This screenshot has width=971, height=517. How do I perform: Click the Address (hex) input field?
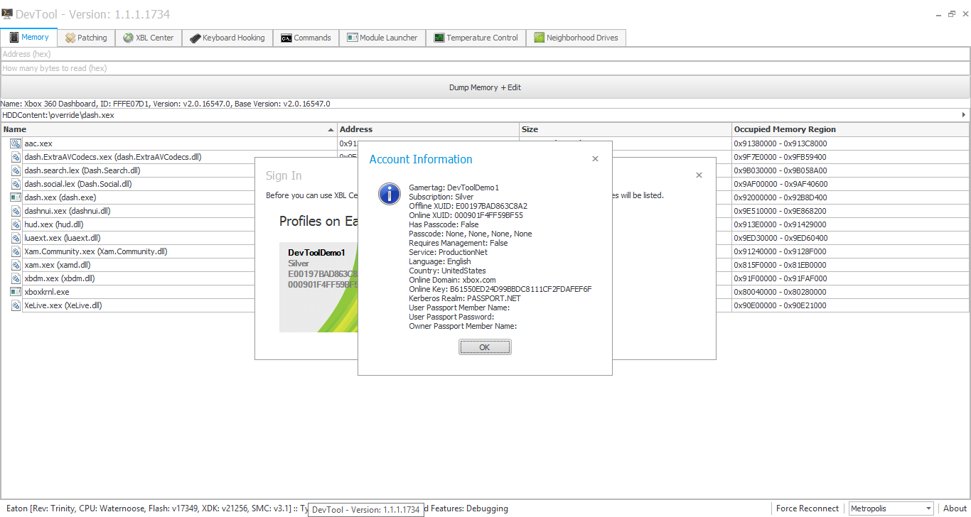click(485, 54)
